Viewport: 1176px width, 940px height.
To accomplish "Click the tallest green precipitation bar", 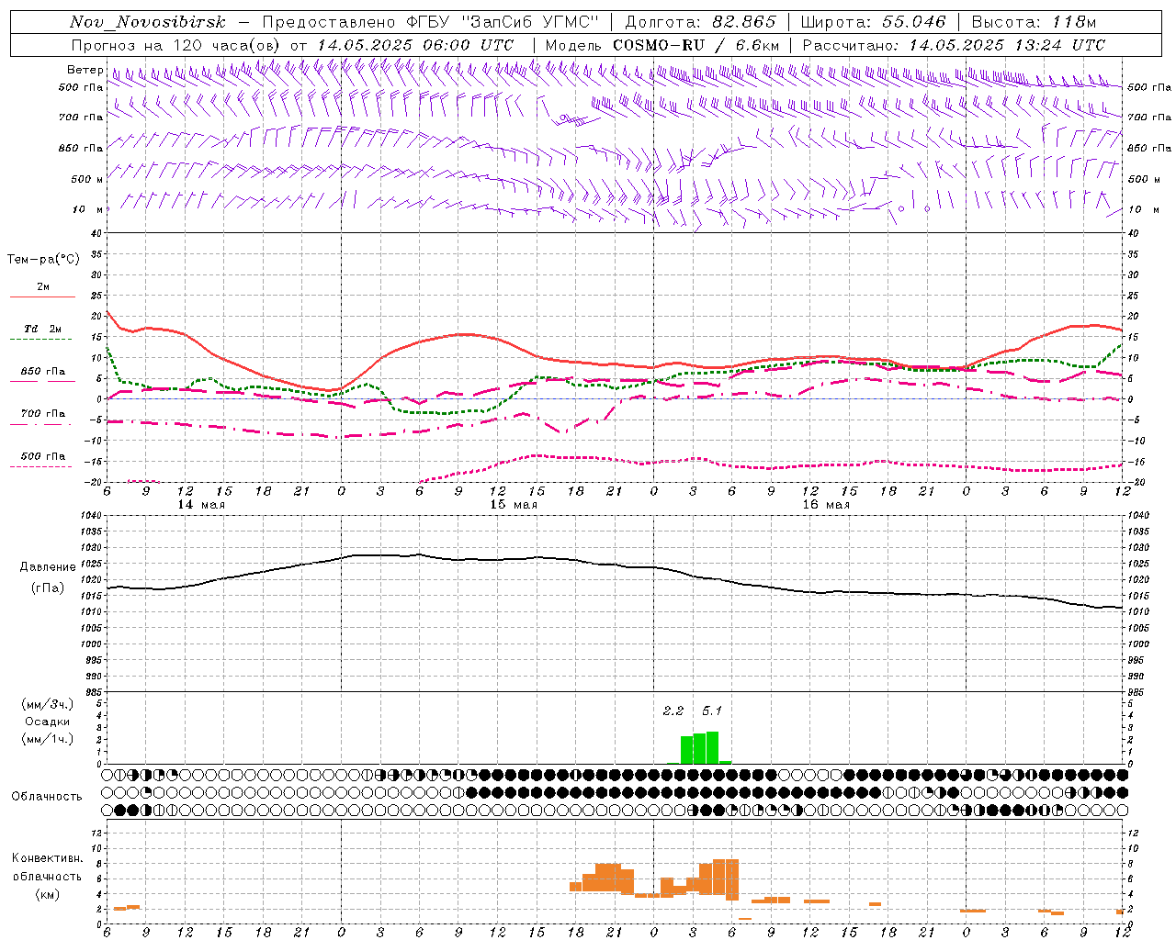I will click(712, 747).
